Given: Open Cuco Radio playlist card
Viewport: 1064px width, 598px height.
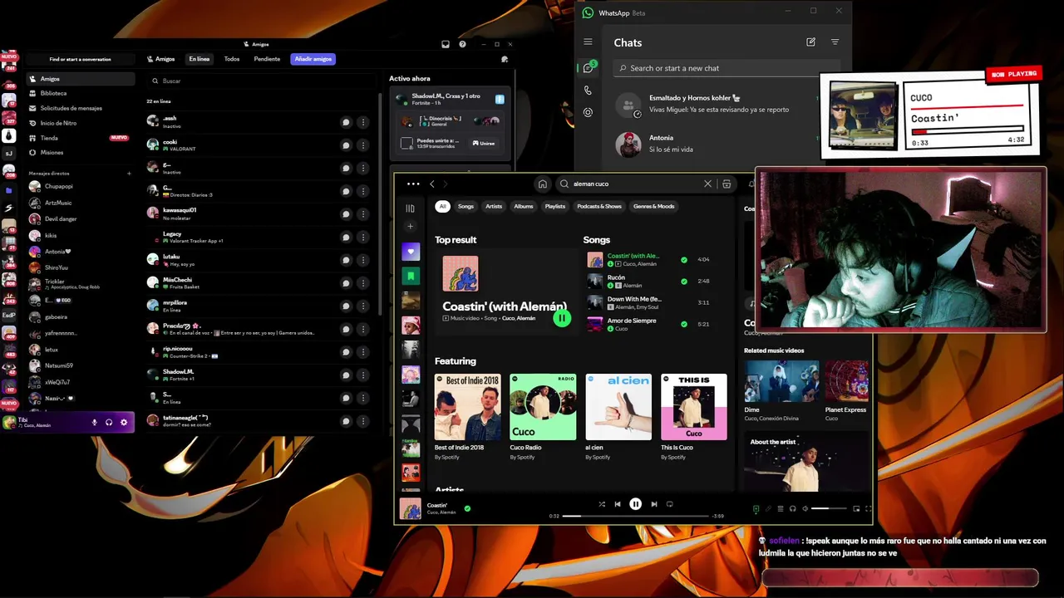Looking at the screenshot, I should [543, 417].
